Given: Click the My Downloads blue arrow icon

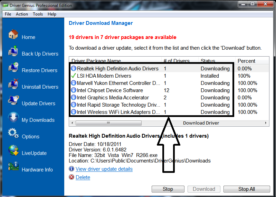Looking at the screenshot, I should (13, 117).
